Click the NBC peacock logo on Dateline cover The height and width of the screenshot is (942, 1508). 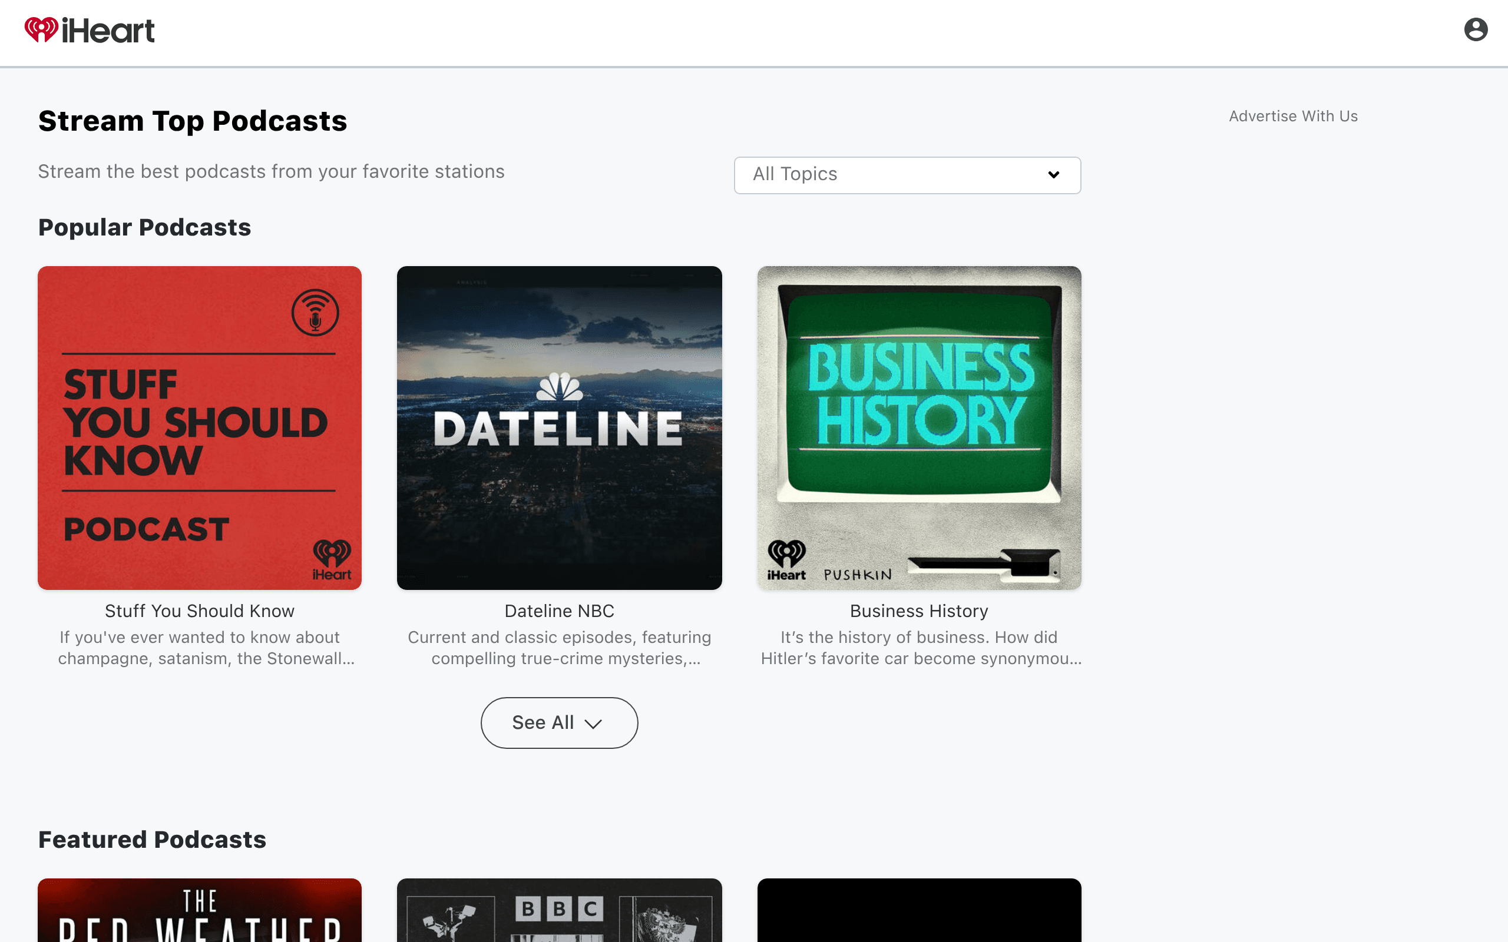click(560, 386)
